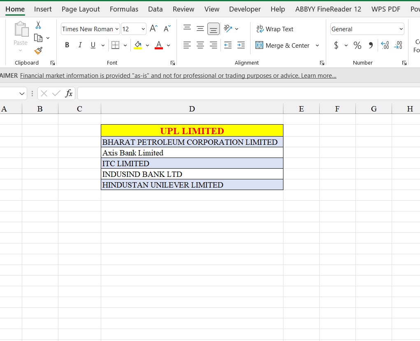Open Clipboard dialog launcher
The width and height of the screenshot is (420, 341).
click(x=53, y=63)
